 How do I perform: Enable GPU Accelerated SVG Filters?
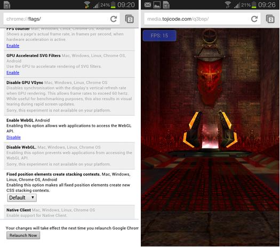coord(13,73)
